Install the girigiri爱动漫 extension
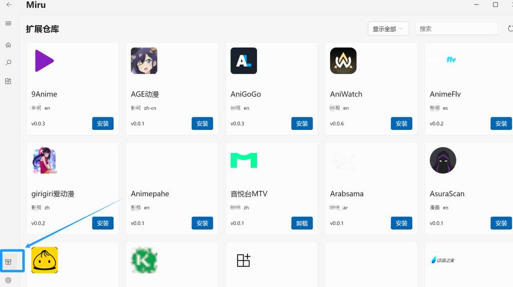 pyautogui.click(x=103, y=223)
